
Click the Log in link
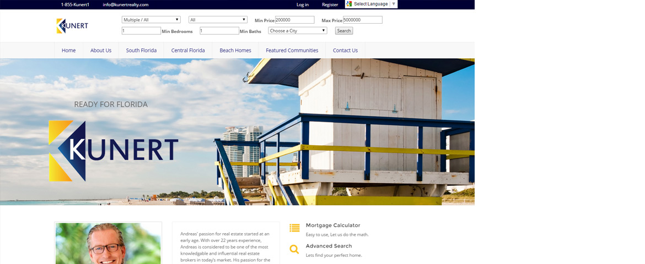[x=303, y=4]
